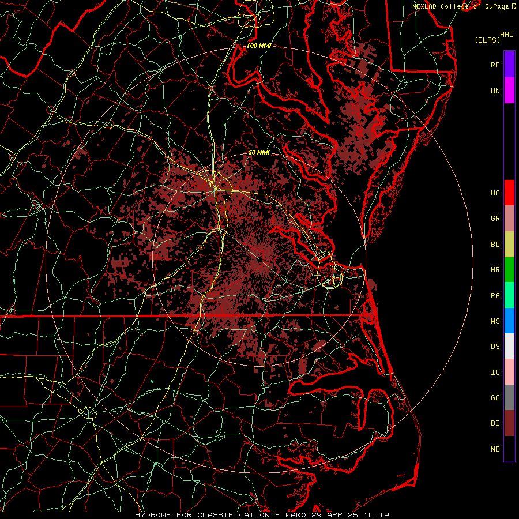
Task: Pick the HR green legend swatch
Action: pos(509,270)
